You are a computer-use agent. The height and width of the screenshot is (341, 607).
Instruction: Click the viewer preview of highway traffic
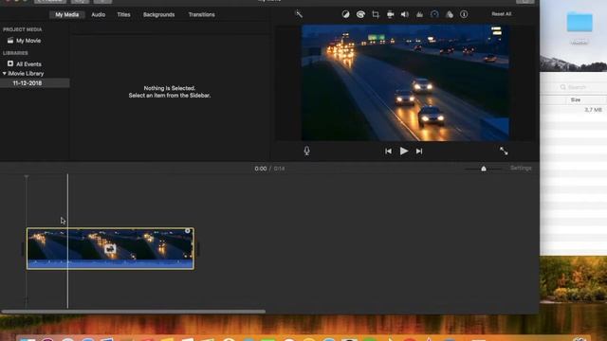tap(405, 82)
